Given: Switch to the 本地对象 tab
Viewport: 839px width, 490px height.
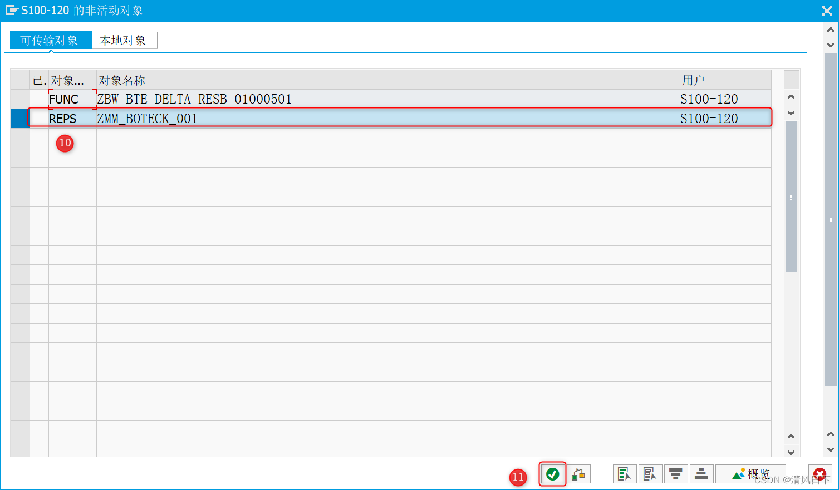Looking at the screenshot, I should point(124,40).
